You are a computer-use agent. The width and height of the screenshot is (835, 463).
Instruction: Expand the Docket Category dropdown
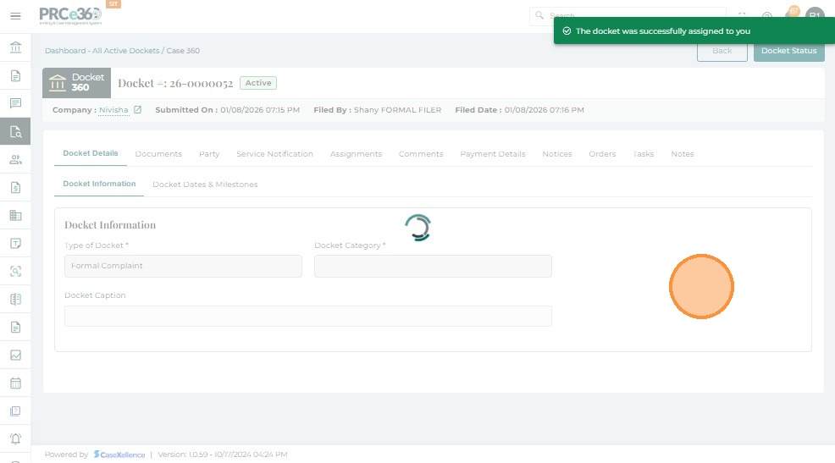tap(433, 266)
